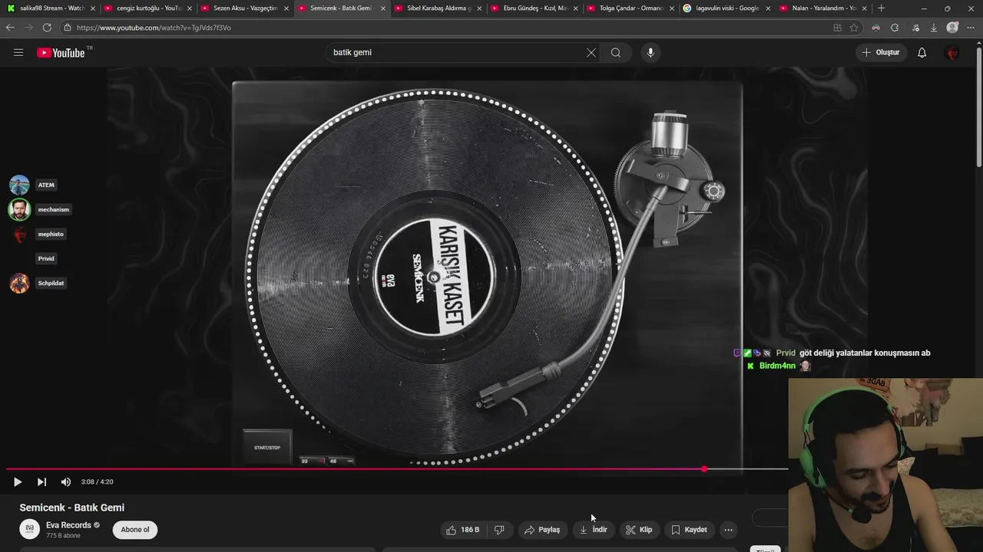Run search with the magnifier button
Image resolution: width=983 pixels, height=552 pixels.
tap(616, 53)
